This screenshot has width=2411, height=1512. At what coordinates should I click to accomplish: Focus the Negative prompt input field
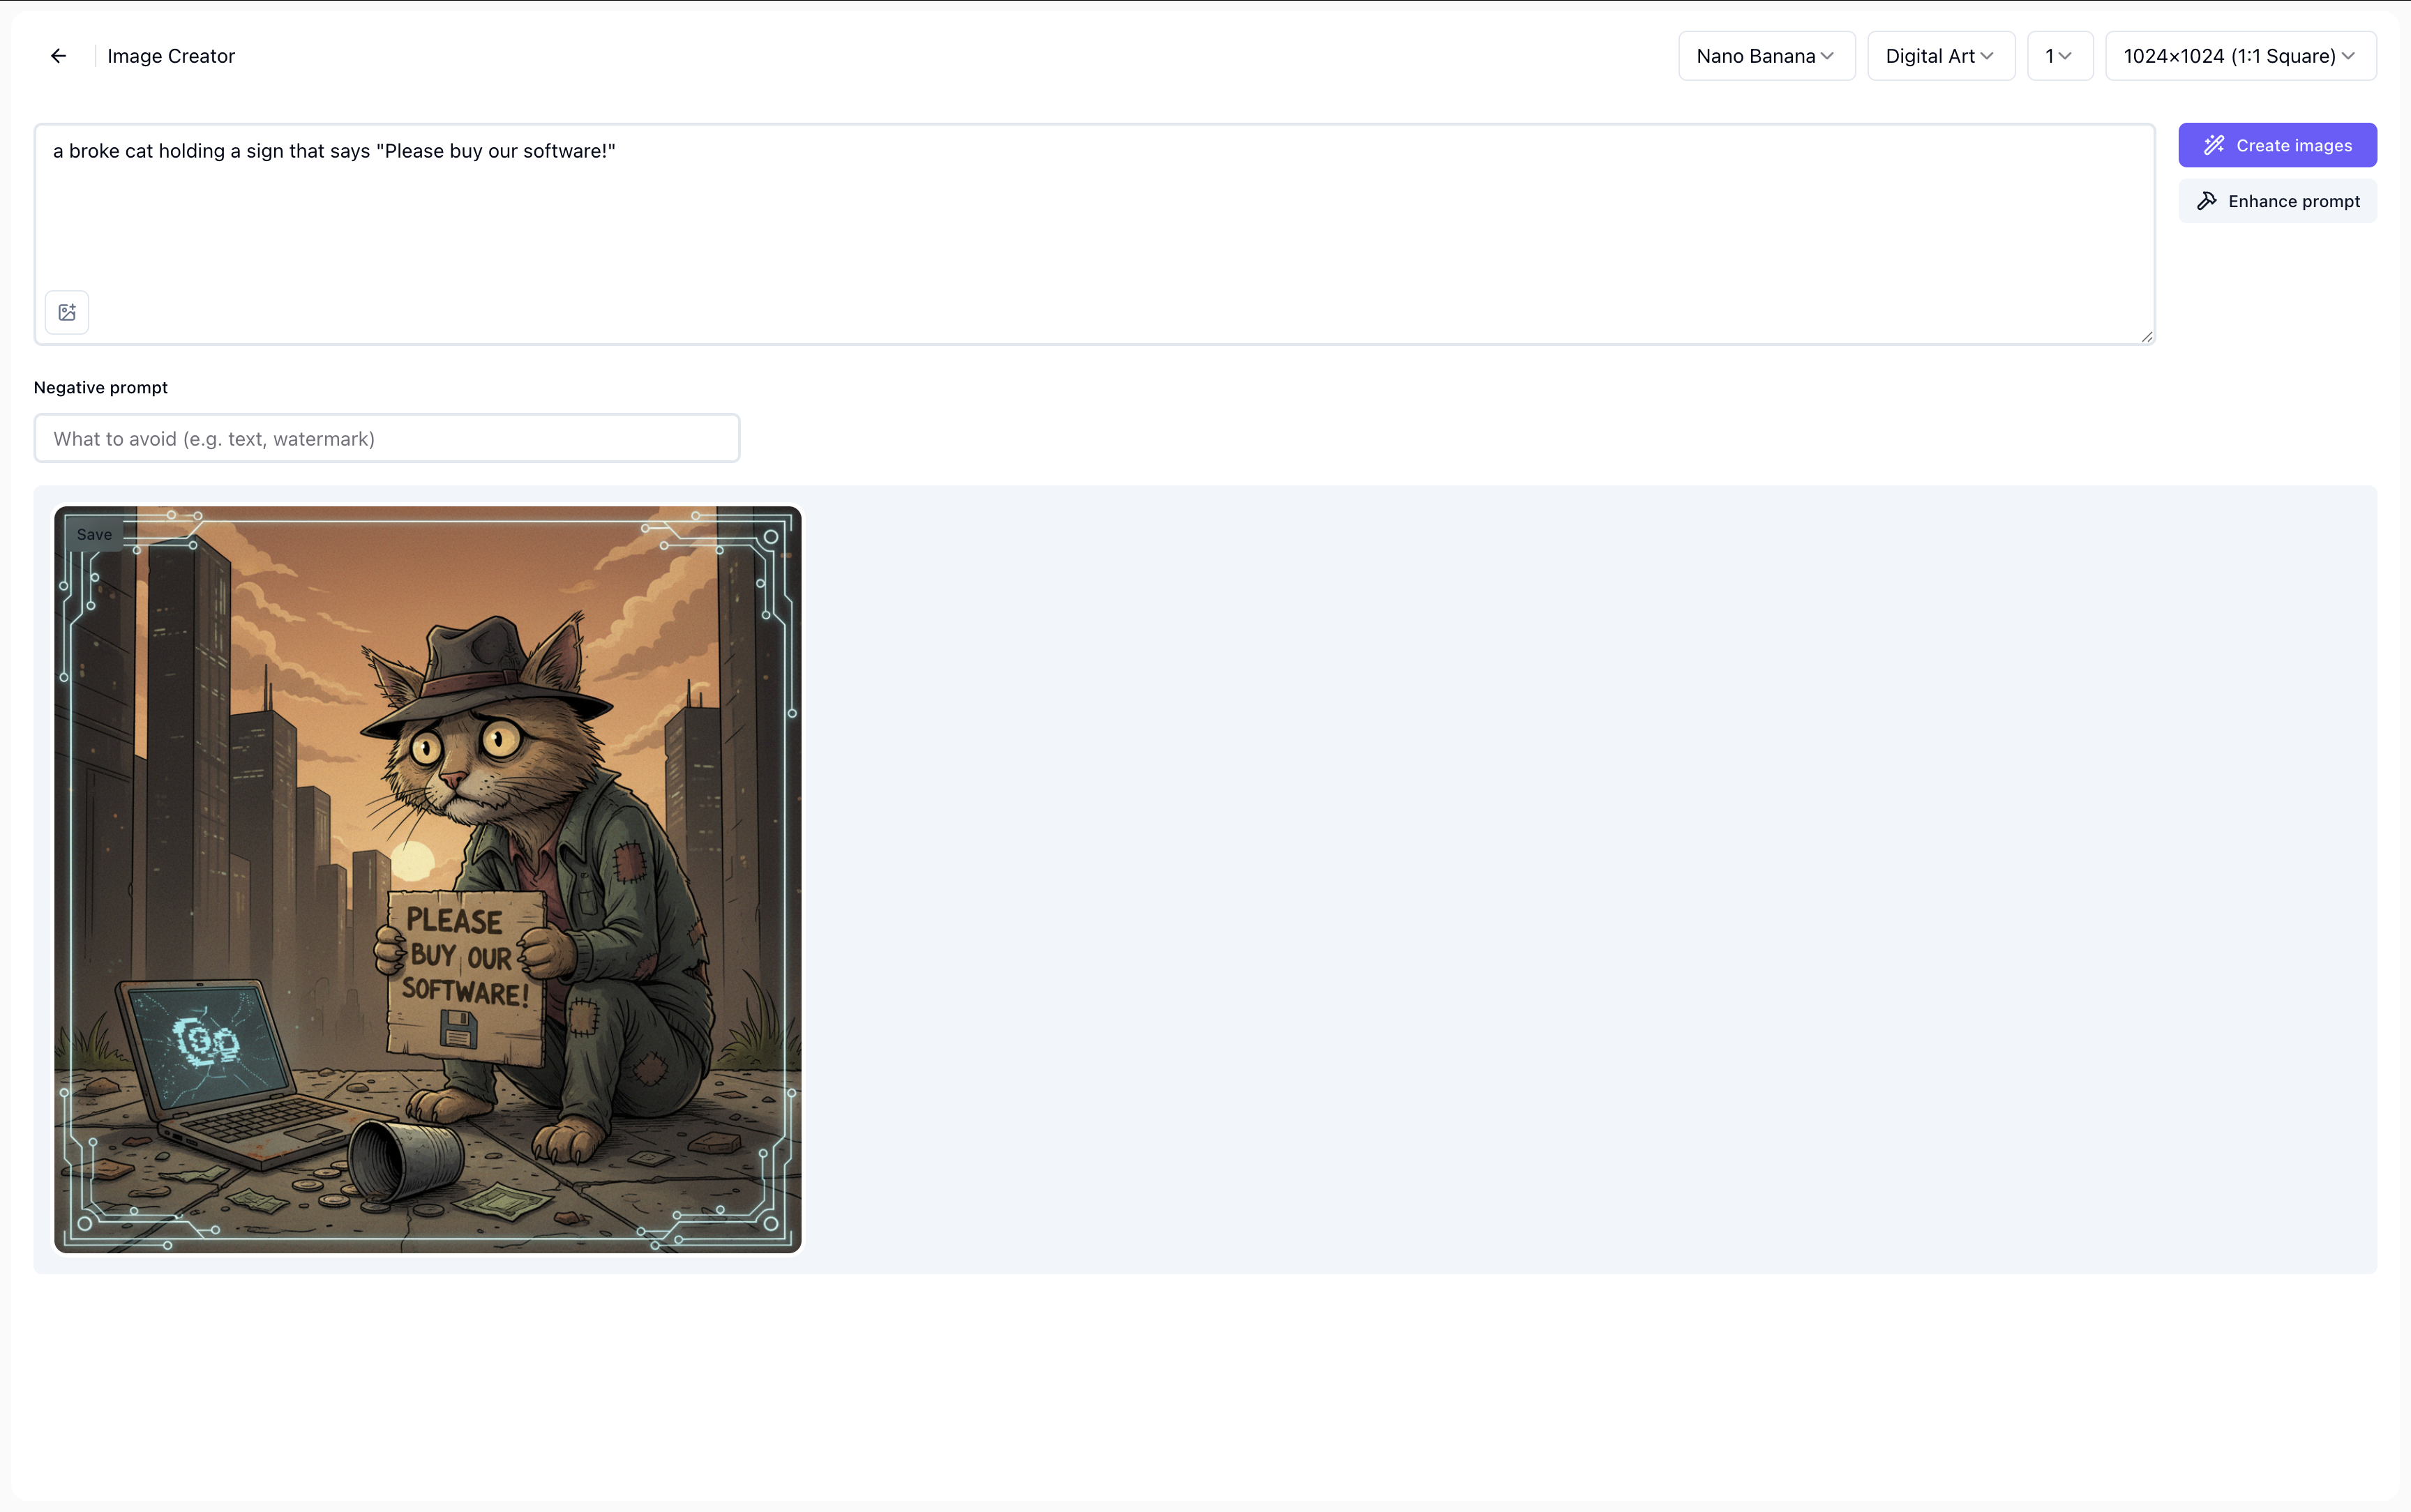tap(387, 439)
